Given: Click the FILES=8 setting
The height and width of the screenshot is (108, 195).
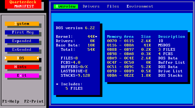Looking at the screenshot, I should pos(69,58).
